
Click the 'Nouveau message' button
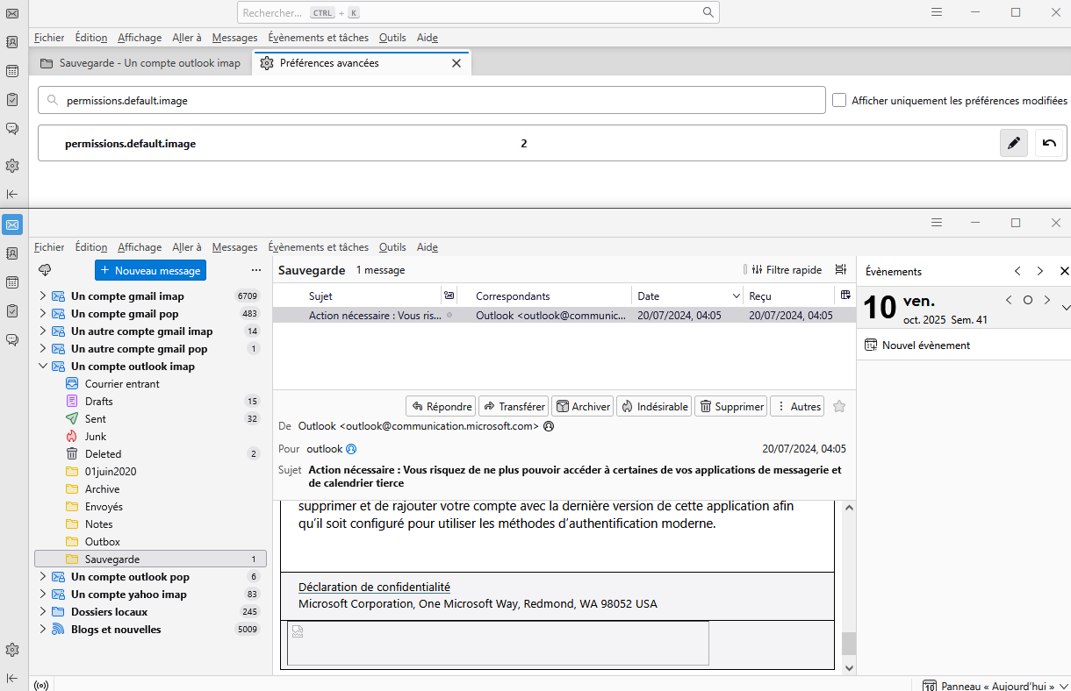tap(150, 270)
